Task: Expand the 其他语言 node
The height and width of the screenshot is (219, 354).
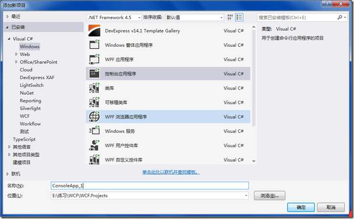Action: coord(9,147)
